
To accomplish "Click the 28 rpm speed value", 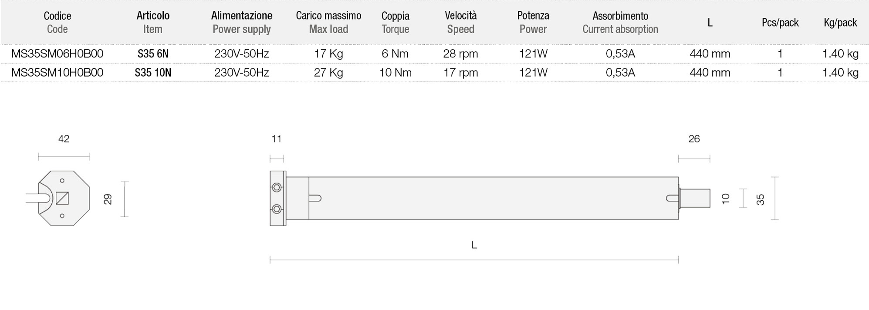I will tap(460, 54).
